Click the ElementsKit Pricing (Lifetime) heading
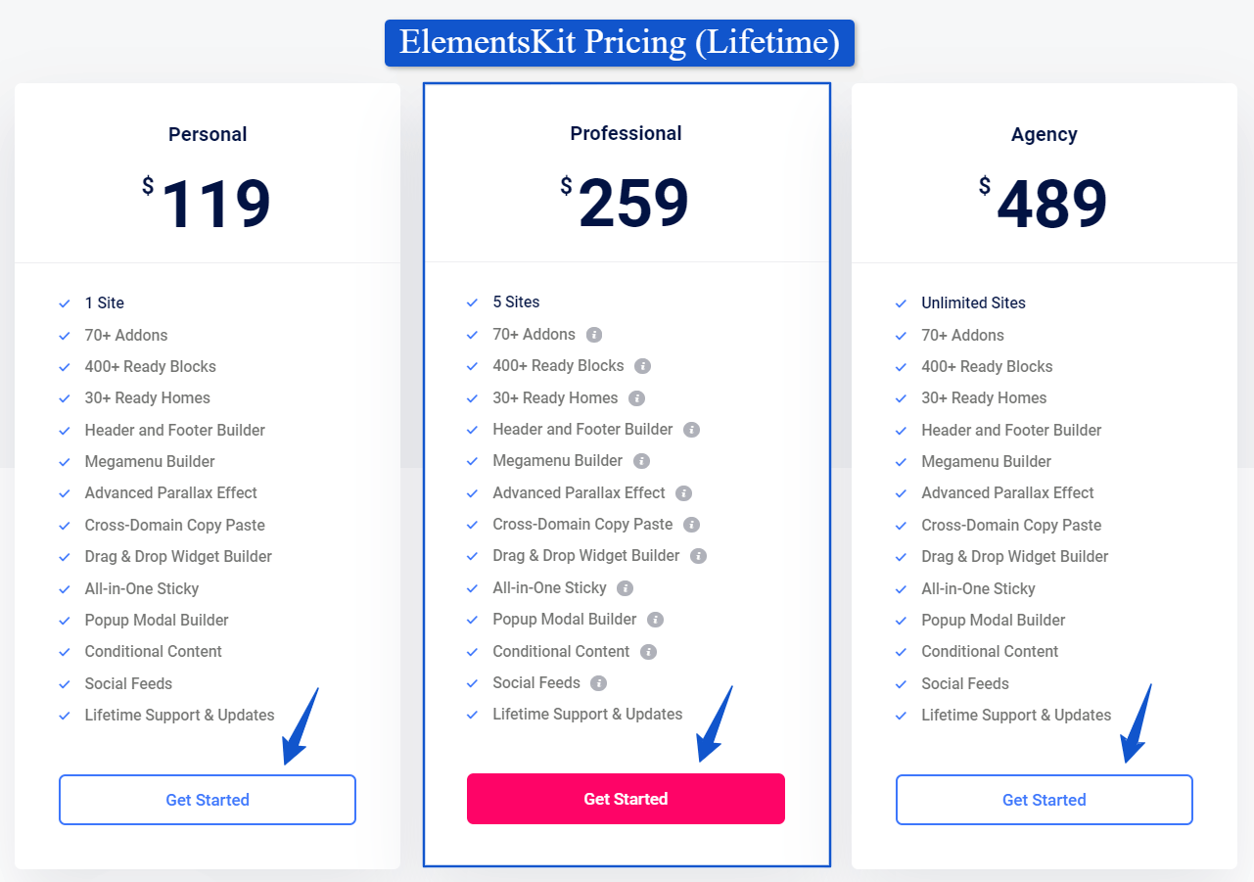Viewport: 1254px width, 882px height. click(620, 43)
